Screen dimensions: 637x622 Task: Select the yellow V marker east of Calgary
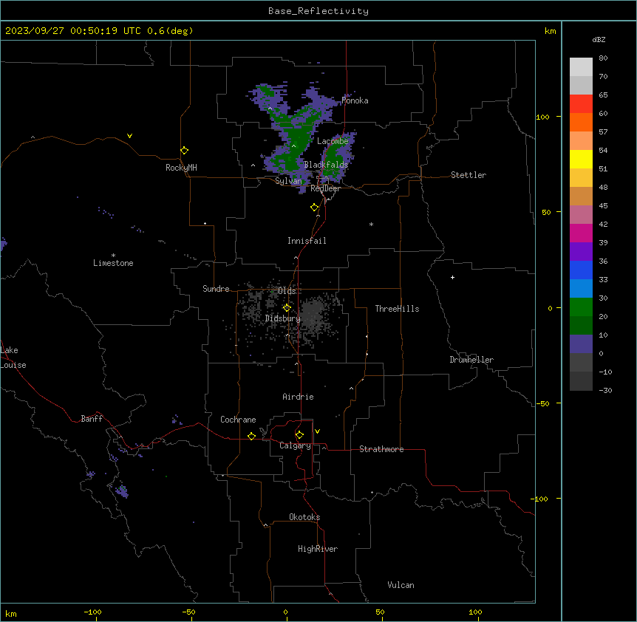(317, 431)
